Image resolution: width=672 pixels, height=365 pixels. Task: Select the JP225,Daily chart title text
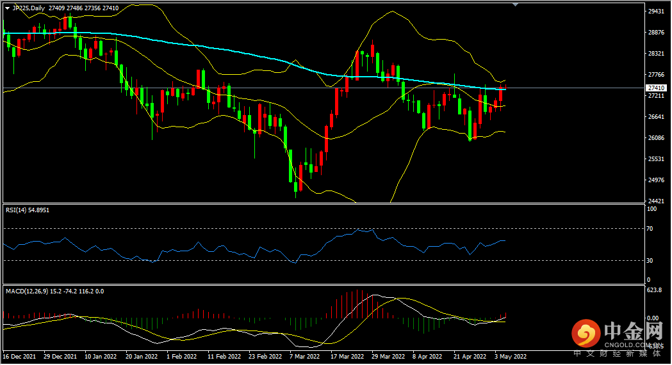pos(29,8)
